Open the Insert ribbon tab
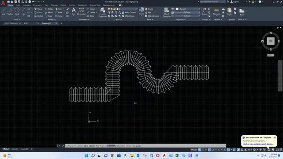This screenshot has width=283, height=159. [x=18, y=5]
